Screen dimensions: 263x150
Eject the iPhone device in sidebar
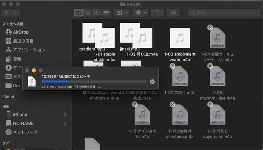[x=65, y=114]
